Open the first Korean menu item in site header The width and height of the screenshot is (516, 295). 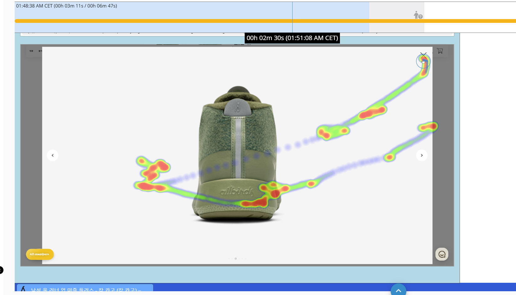click(31, 51)
